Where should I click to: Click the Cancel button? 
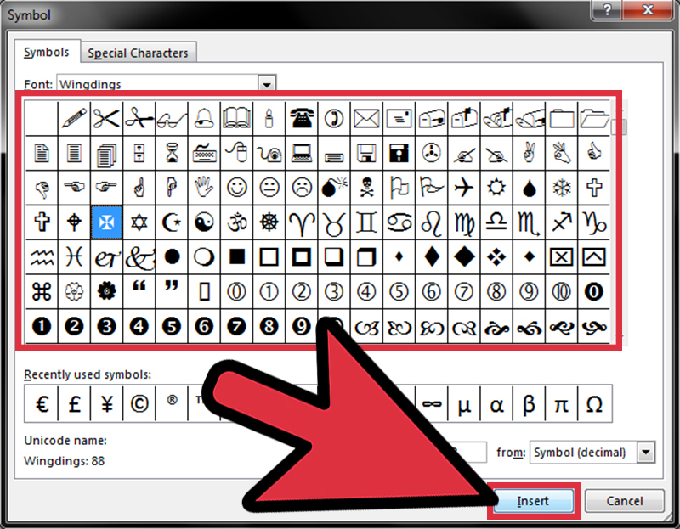coord(625,501)
